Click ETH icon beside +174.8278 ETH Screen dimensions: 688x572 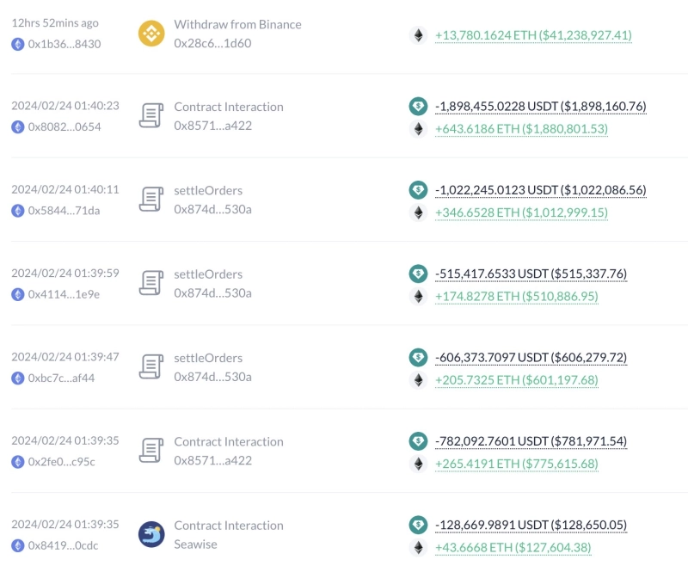(x=418, y=297)
